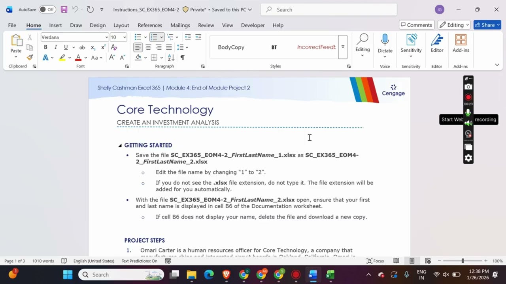Screen dimensions: 506x284
Task: Switch to the Design tab
Action: pyautogui.click(x=98, y=25)
